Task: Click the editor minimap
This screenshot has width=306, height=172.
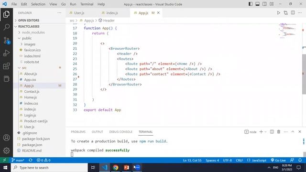Action: (x=288, y=31)
